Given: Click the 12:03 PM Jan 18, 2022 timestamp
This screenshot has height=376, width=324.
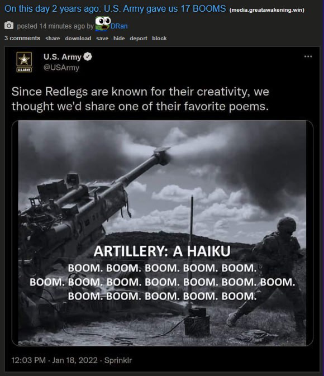Looking at the screenshot, I should click(54, 360).
